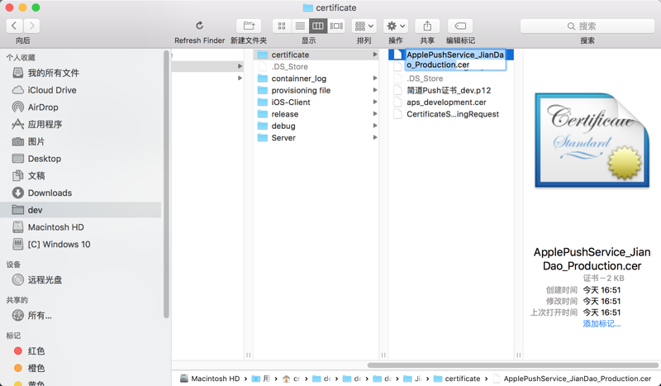The image size is (661, 386).
Task: Expand arrow next to provisioning file
Action: click(x=375, y=90)
